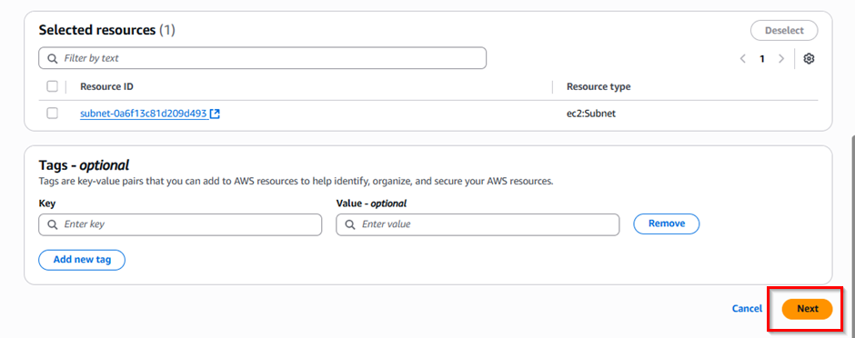Open subnet-0a6f13c81d209d493 resource link
This screenshot has height=338, width=855.
coord(144,114)
